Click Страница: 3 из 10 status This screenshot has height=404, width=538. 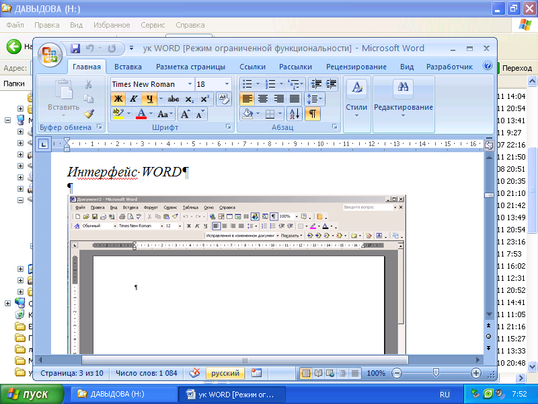coord(72,373)
